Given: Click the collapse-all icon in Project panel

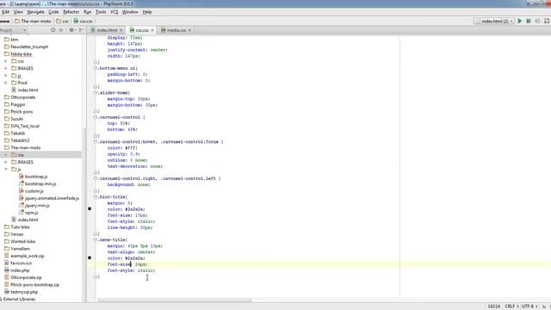Looking at the screenshot, I should click(61, 30).
